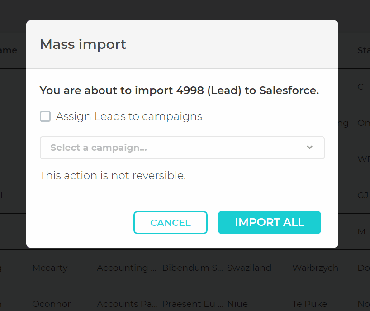Select the Mccarty cell in the table
The image size is (370, 311).
coord(50,268)
